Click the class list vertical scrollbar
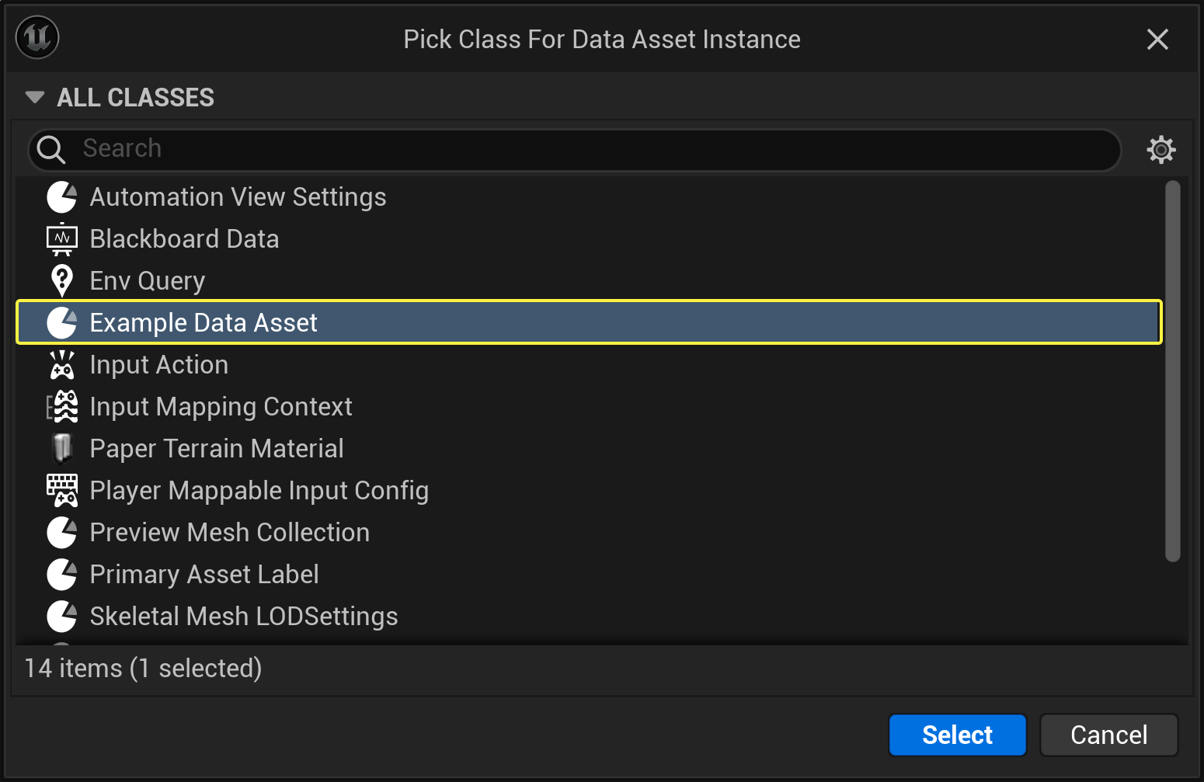Image resolution: width=1204 pixels, height=782 pixels. tap(1173, 371)
